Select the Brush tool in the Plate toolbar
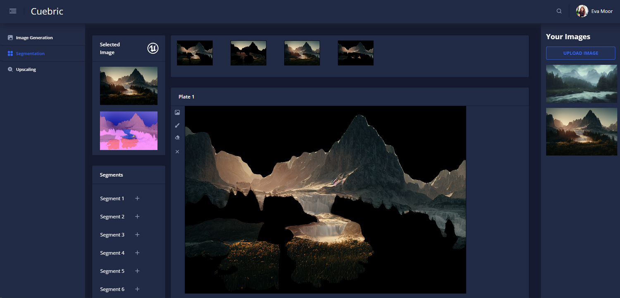Screen dimensions: 620x298 pos(177,125)
